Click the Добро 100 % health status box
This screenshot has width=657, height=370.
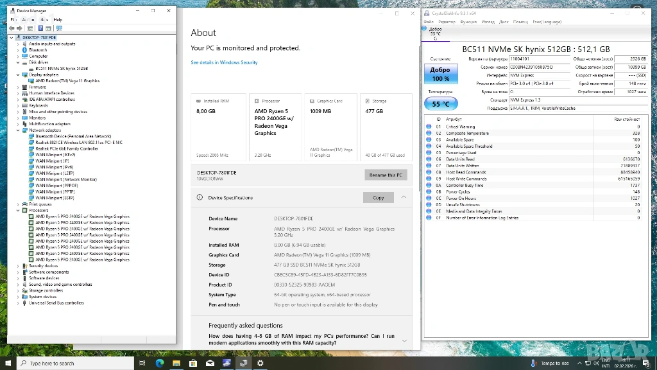pyautogui.click(x=440, y=74)
